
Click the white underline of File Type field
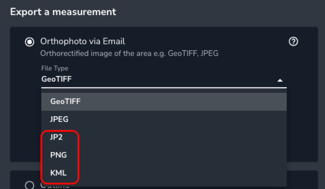tap(164, 88)
